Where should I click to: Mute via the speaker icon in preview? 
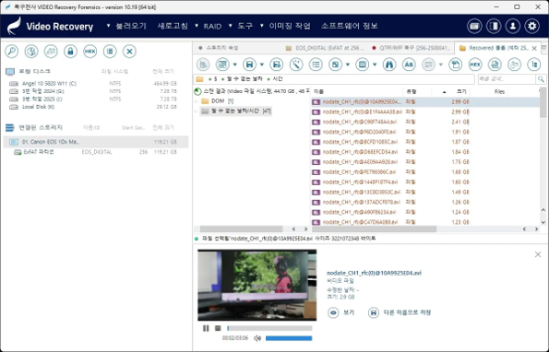coord(257,338)
